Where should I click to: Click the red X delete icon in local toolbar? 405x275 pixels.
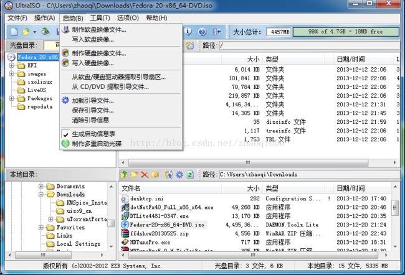coord(145,175)
